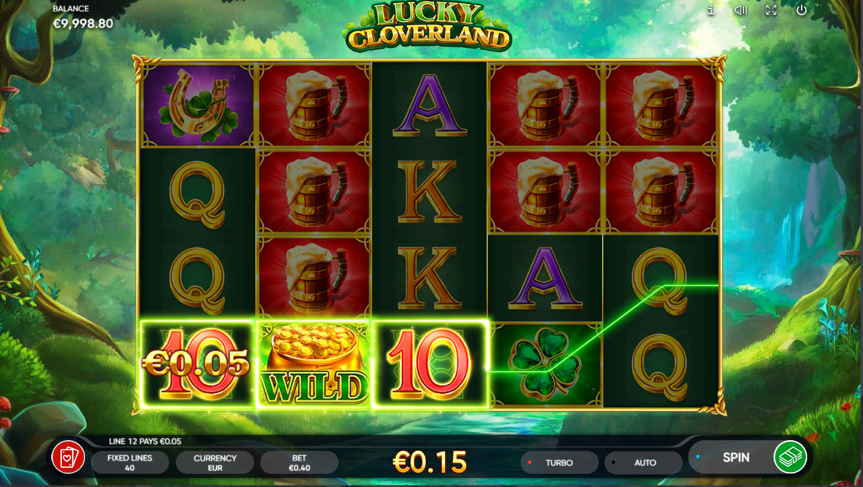Viewport: 863px width, 487px height.
Task: Click the Lucky Cloverland logo
Action: (x=427, y=27)
